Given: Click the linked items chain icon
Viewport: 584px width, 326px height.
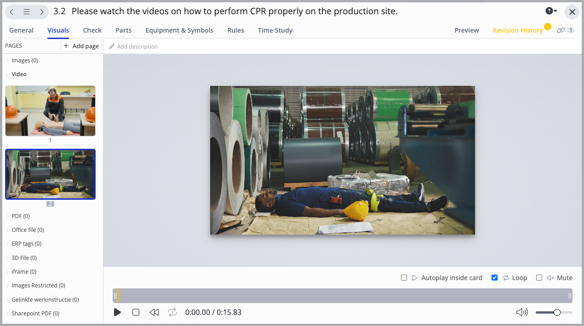Looking at the screenshot, I should [x=561, y=30].
